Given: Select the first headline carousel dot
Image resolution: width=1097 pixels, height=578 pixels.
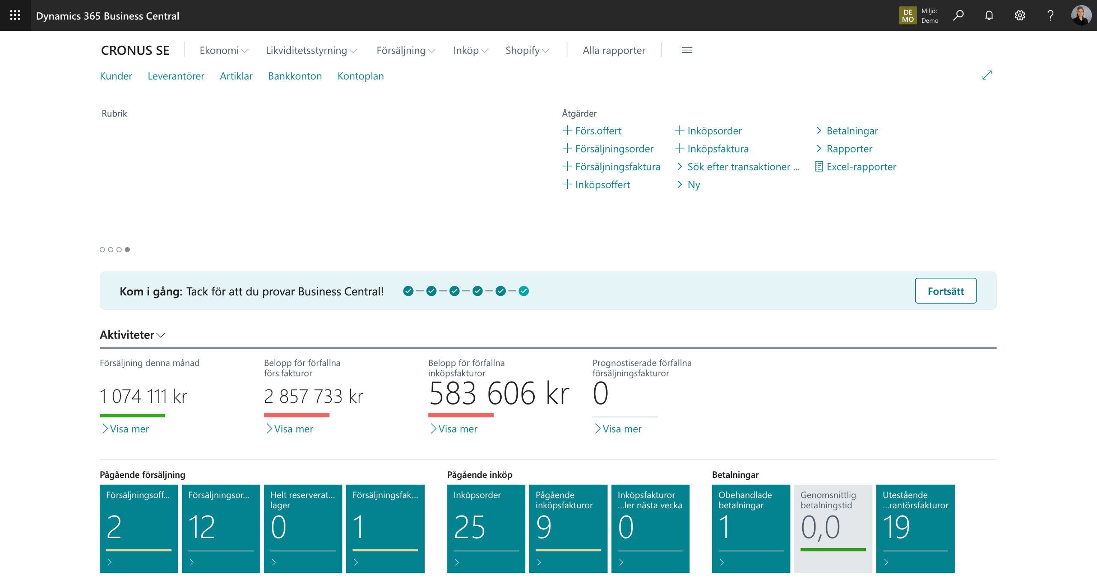Looking at the screenshot, I should coord(102,250).
